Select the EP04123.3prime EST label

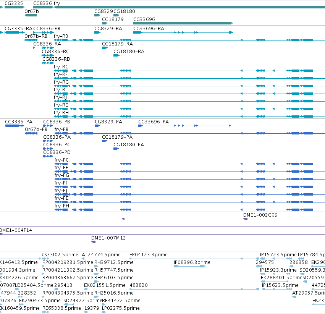[x=149, y=255]
